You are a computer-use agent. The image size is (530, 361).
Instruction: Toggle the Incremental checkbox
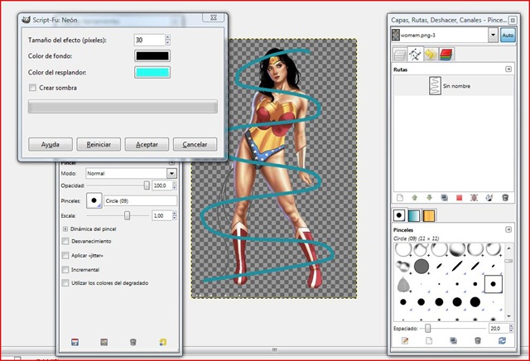(x=65, y=270)
